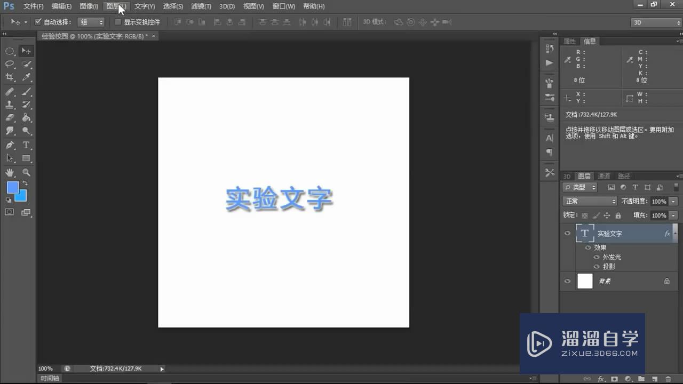683x384 pixels.
Task: Hide the 投影 drop shadow effect
Action: pos(597,267)
